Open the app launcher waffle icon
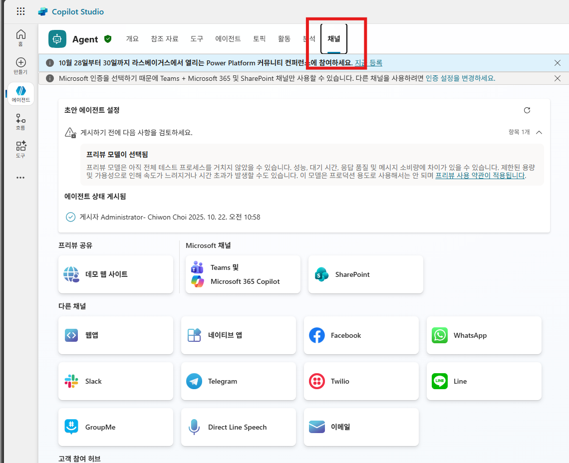Image resolution: width=569 pixels, height=463 pixels. 20,11
